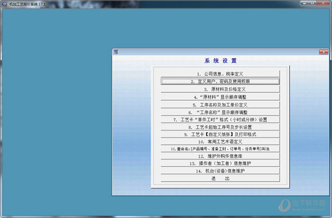Image resolution: width=332 pixels, height=218 pixels.
Task: Open 定义用户、密码及使用权限 option
Action: (220, 82)
